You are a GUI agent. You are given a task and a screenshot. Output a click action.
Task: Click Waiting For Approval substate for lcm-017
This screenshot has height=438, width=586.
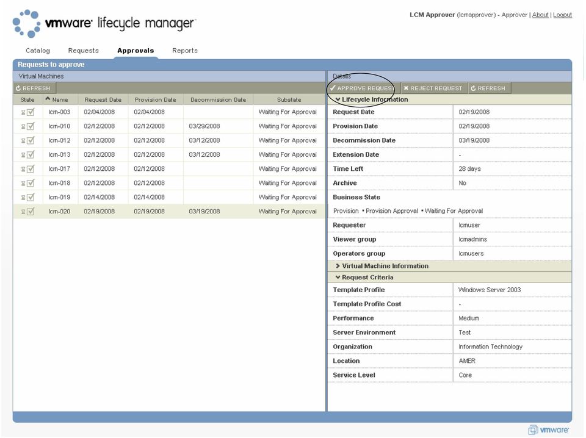288,169
